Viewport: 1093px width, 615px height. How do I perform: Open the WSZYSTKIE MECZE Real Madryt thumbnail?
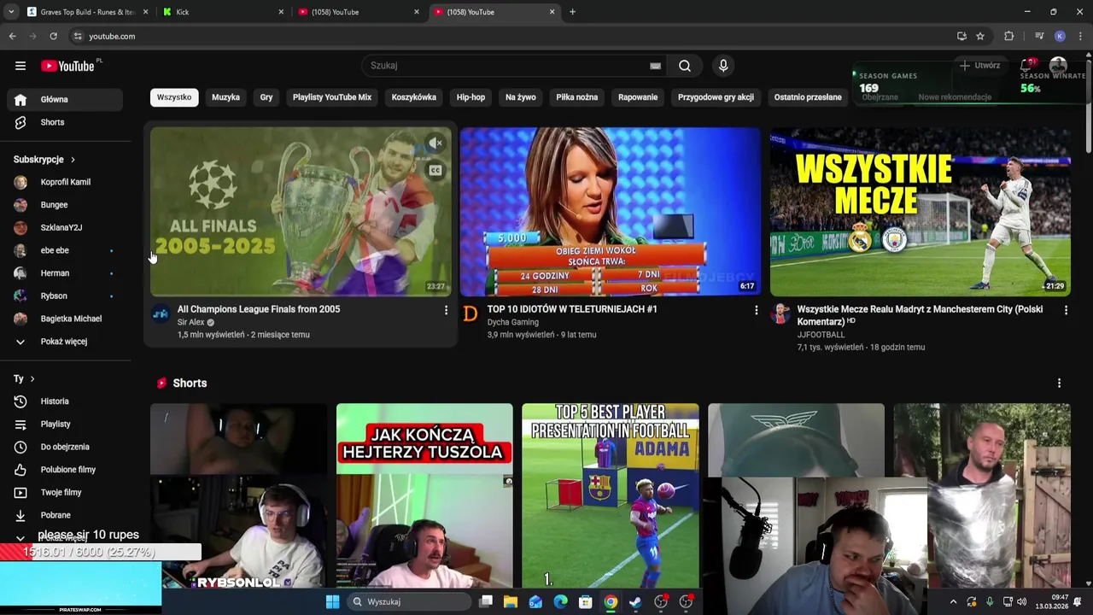920,212
